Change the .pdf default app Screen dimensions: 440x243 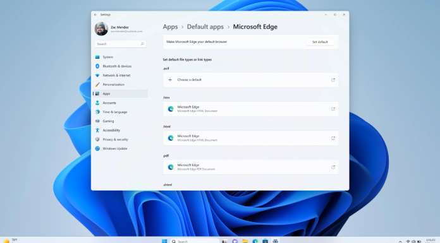[250, 167]
